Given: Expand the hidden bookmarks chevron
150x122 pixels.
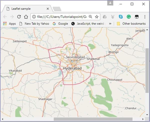Looking at the screenshot, I should click(110, 24).
